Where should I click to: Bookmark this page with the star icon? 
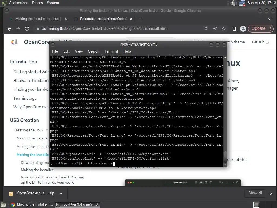pyautogui.click(x=224, y=29)
